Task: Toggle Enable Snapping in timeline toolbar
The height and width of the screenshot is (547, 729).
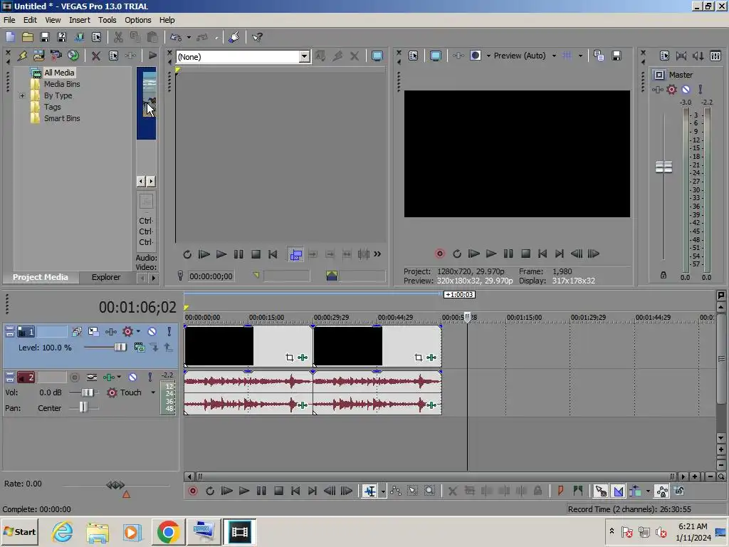Action: [x=601, y=491]
